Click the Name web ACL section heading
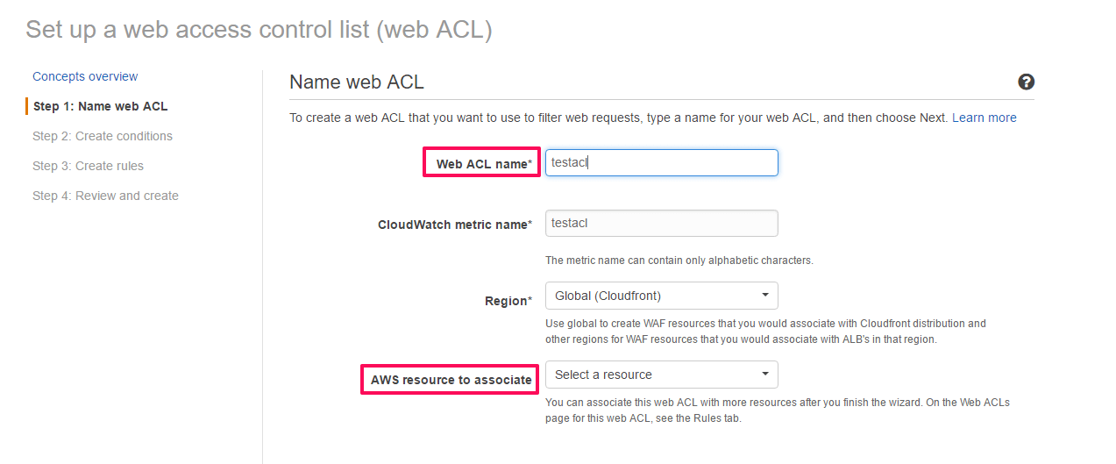 click(356, 82)
